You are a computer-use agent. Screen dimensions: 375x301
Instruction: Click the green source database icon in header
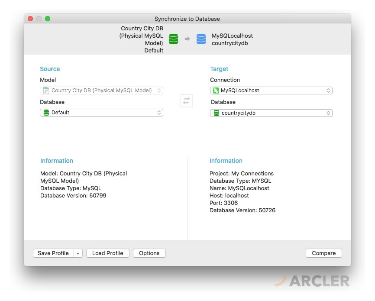tap(173, 39)
